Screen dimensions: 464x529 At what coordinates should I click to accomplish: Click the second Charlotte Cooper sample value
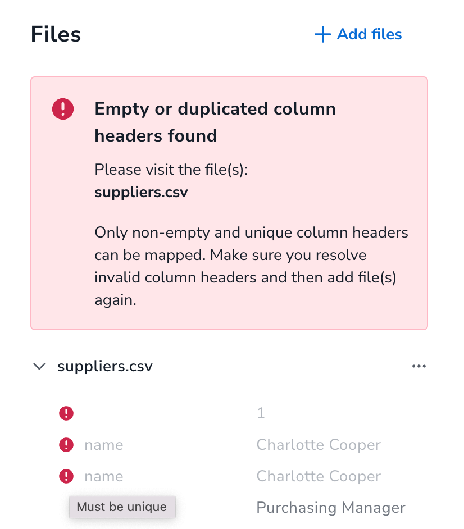tap(319, 476)
